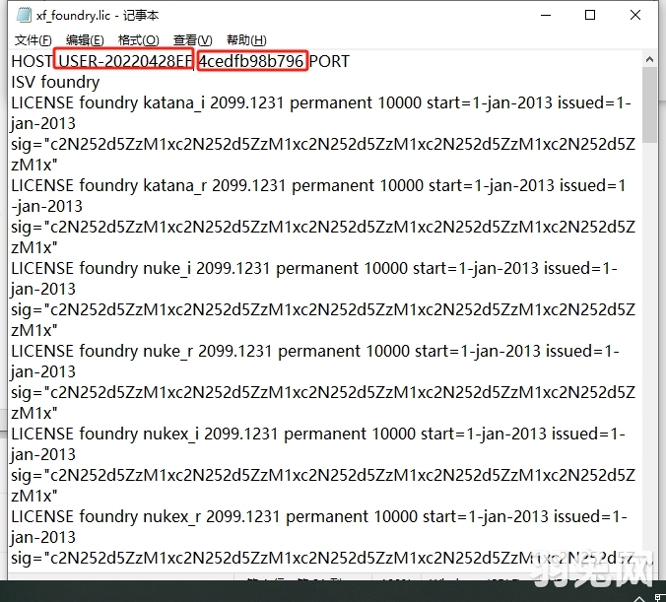Image resolution: width=666 pixels, height=602 pixels.
Task: Open the 帮助(H) menu
Action: click(x=245, y=40)
